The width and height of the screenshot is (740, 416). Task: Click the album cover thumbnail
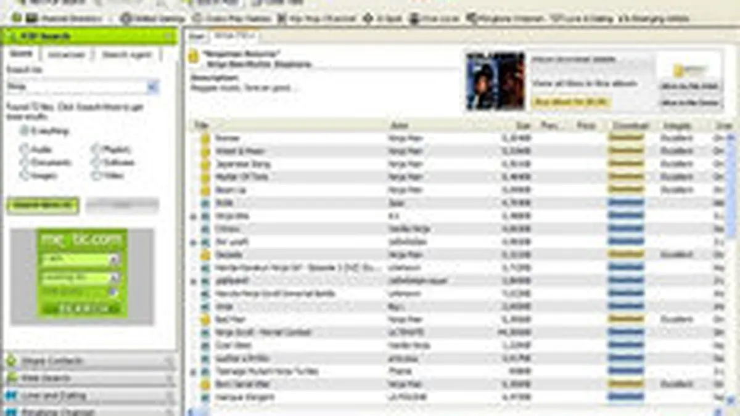click(495, 81)
